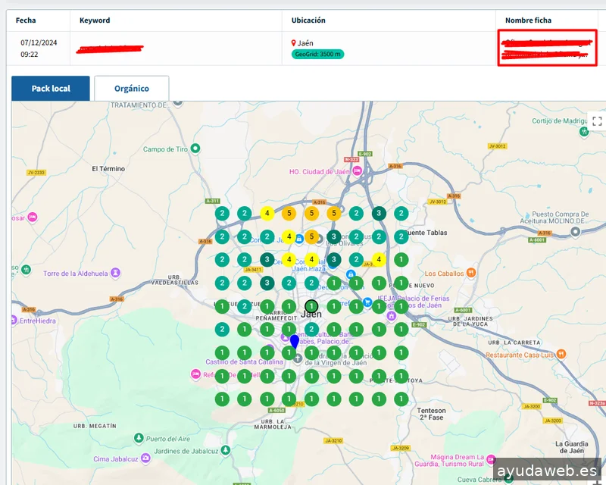This screenshot has width=606, height=485.
Task: Click the pink marker at Castillo de Santa Catalina
Action: point(195,374)
